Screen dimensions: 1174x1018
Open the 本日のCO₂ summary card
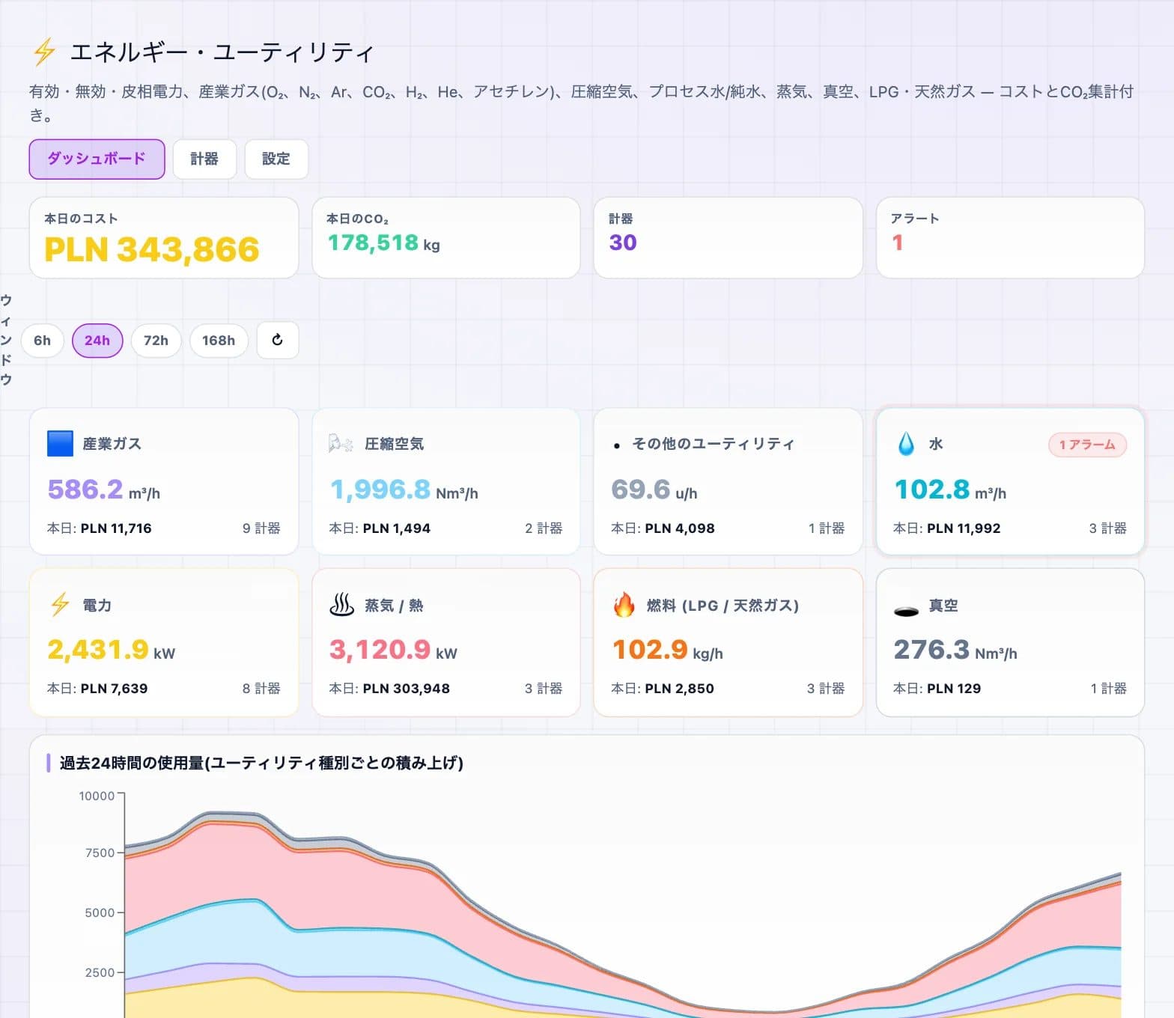pos(446,238)
